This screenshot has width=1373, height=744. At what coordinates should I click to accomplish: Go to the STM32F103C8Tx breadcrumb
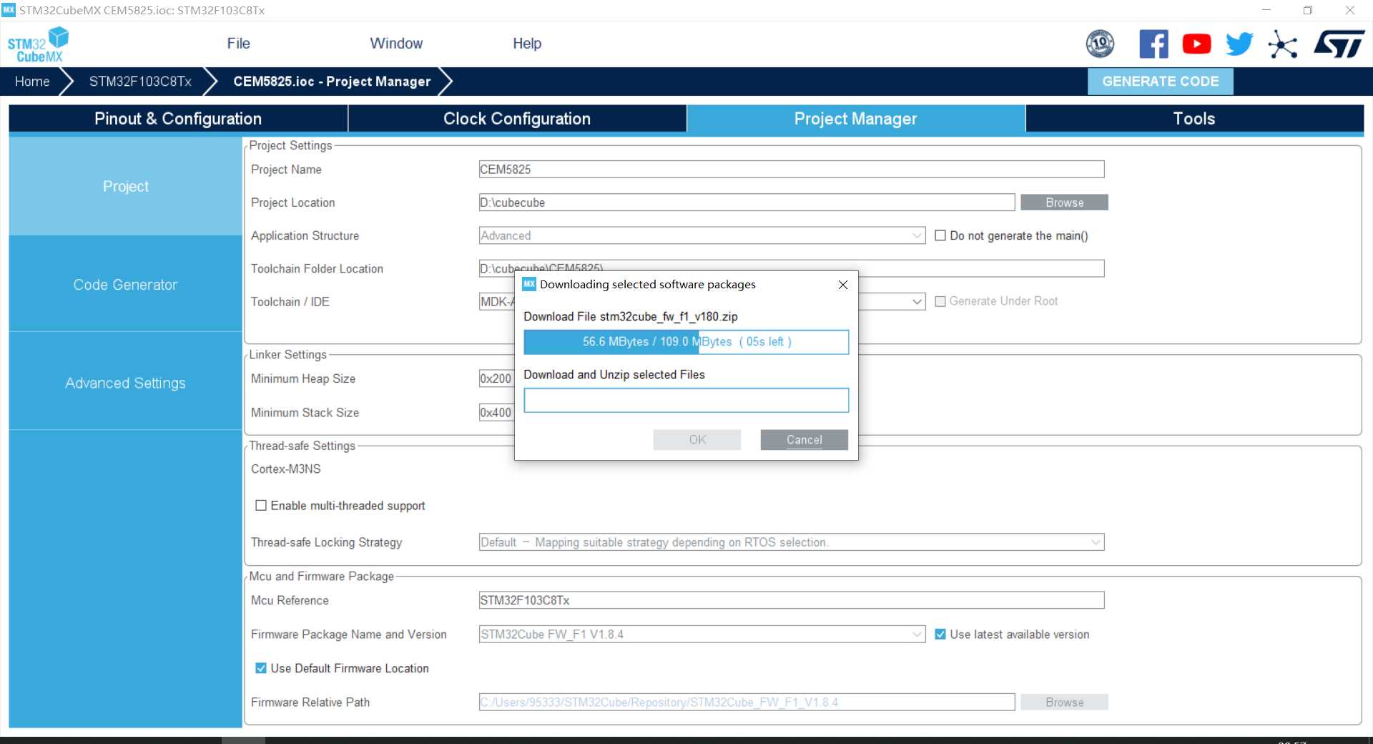pyautogui.click(x=140, y=82)
